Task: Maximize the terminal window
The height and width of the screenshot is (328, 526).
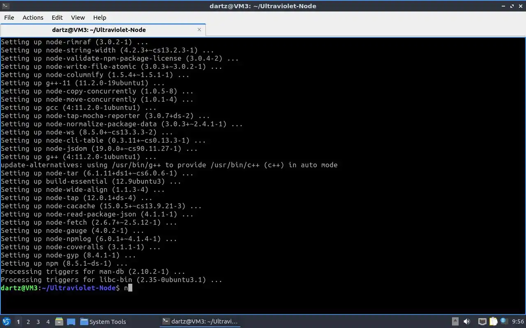Action: (512, 6)
